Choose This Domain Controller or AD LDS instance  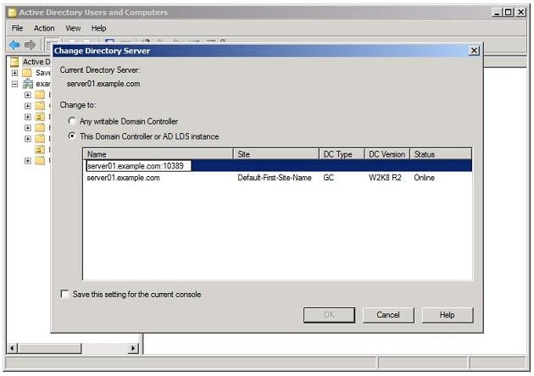tap(71, 136)
